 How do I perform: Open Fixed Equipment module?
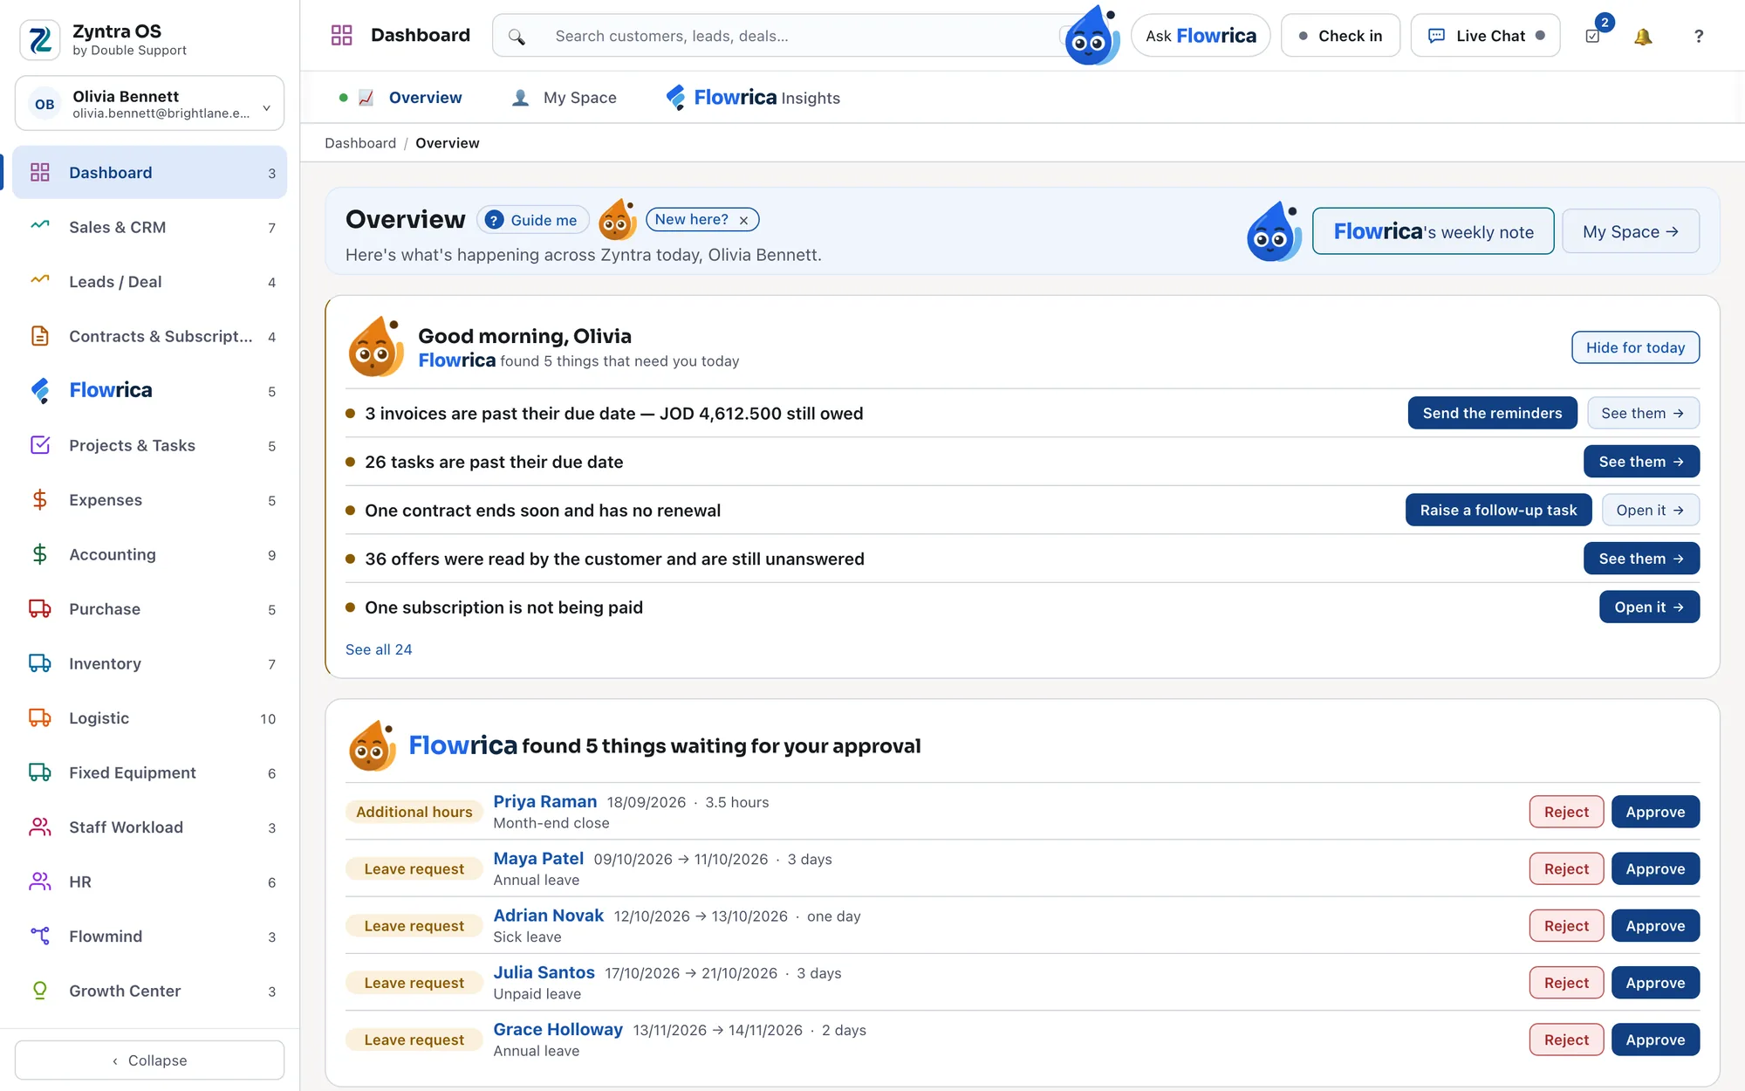tap(150, 772)
